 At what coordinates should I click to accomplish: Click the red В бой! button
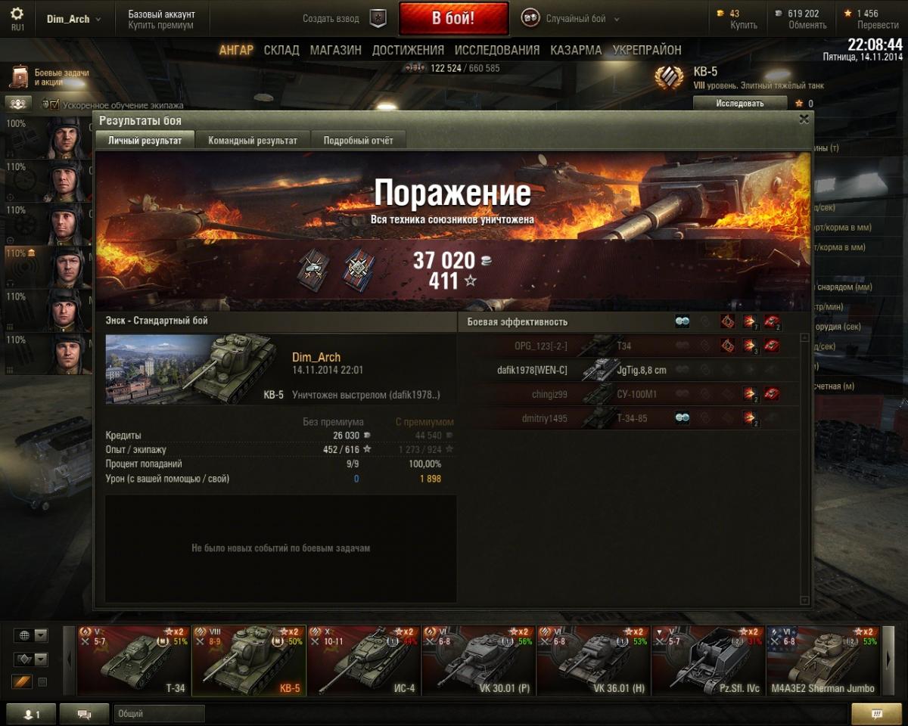(453, 18)
